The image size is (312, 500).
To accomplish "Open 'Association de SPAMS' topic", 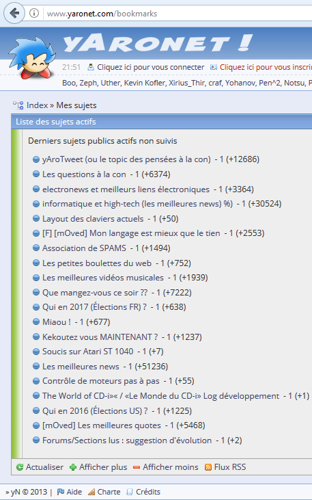I will coord(84,248).
